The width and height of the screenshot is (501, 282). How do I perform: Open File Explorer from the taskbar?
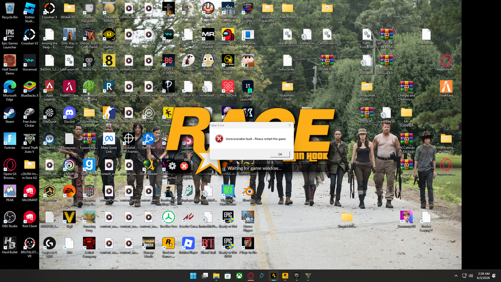pyautogui.click(x=216, y=276)
